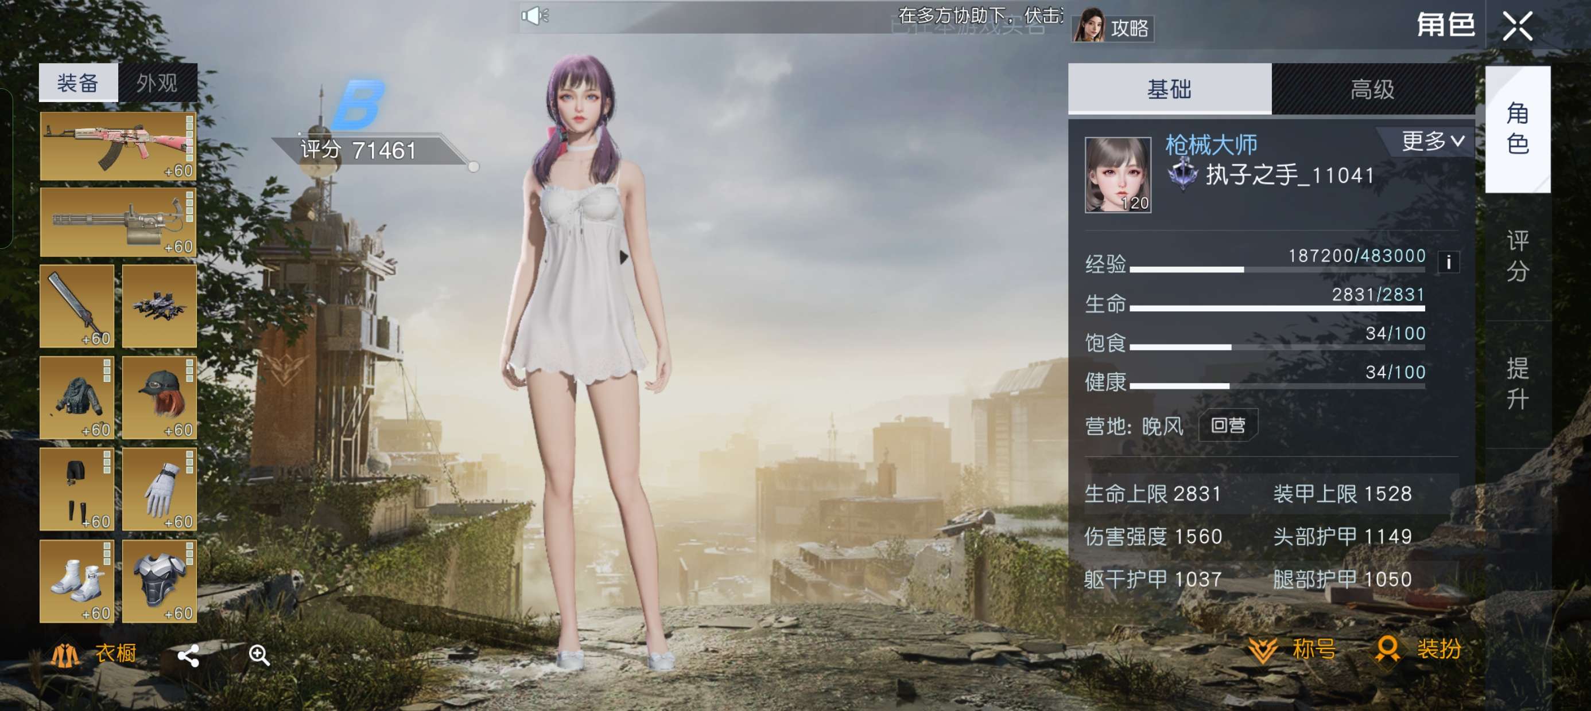Click the player name 执子之手_11041

pos(1290,175)
